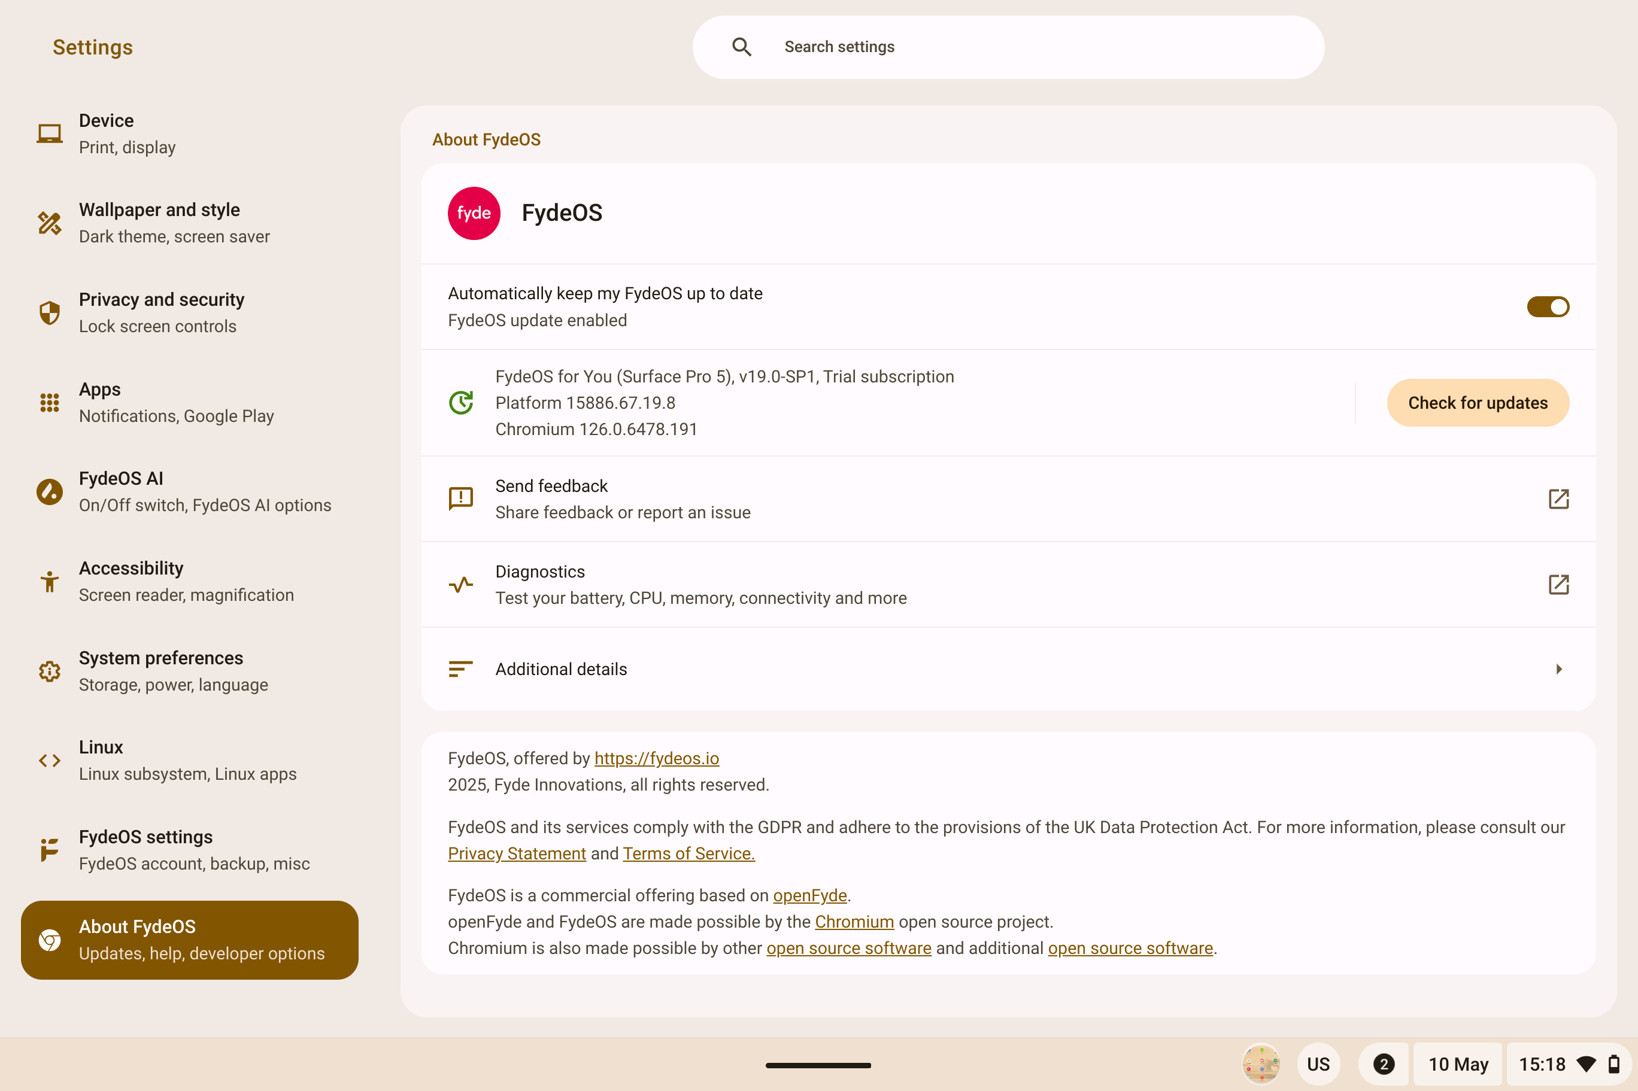This screenshot has height=1091, width=1638.
Task: Open US keyboard input selector
Action: point(1318,1064)
